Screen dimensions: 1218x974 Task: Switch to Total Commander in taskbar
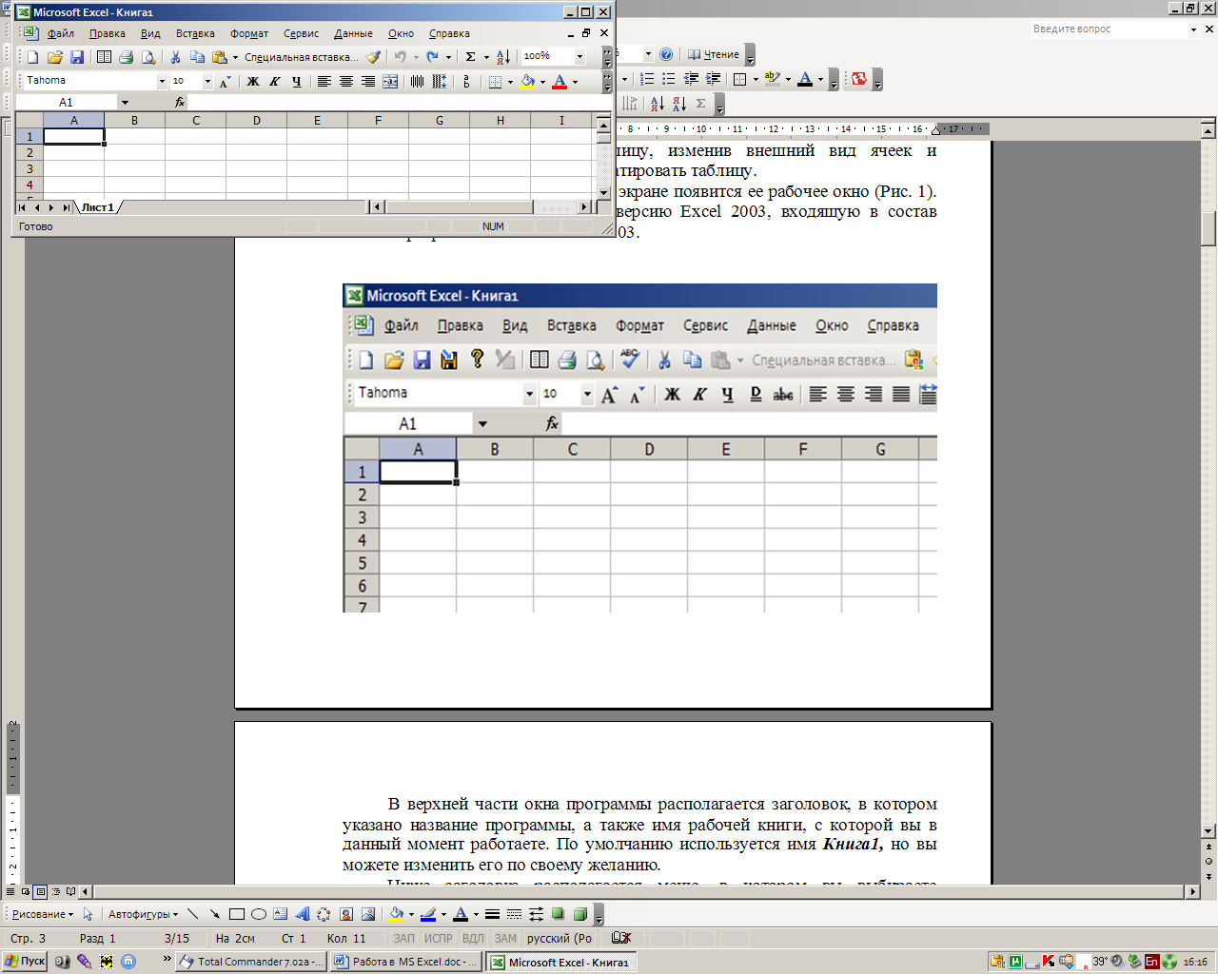point(253,962)
